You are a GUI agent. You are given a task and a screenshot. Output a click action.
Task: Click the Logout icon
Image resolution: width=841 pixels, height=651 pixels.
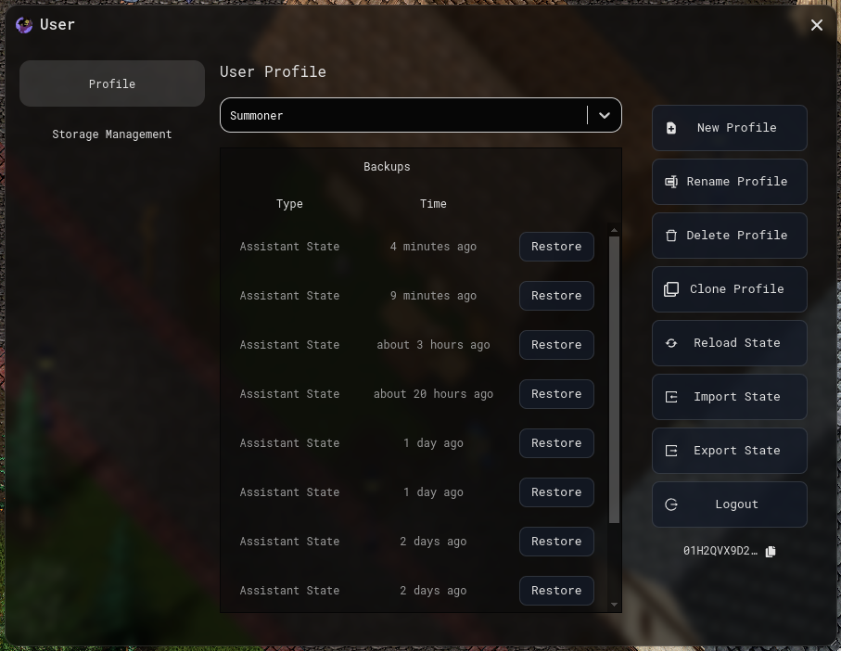(x=671, y=504)
